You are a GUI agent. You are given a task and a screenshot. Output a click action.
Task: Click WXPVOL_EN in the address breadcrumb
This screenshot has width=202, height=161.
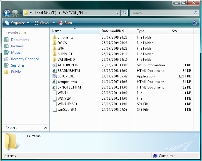[x=73, y=13]
